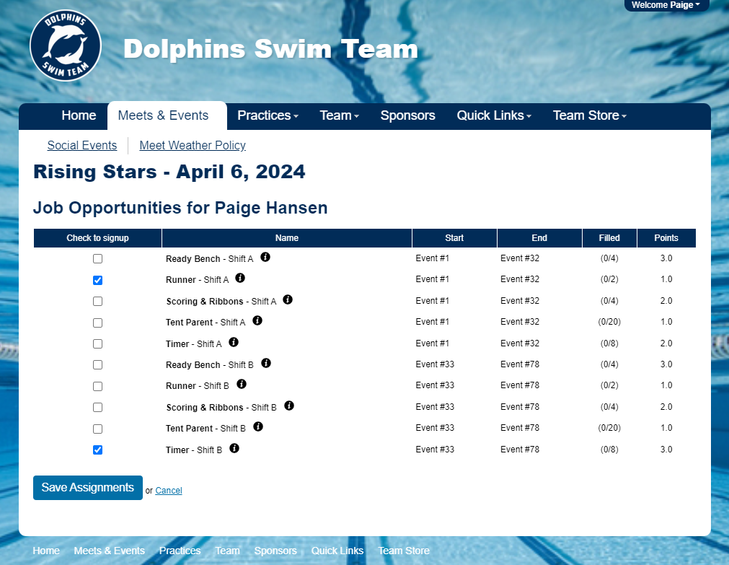The image size is (729, 565).
Task: Open the Quick Links dropdown in navbar
Action: (494, 115)
